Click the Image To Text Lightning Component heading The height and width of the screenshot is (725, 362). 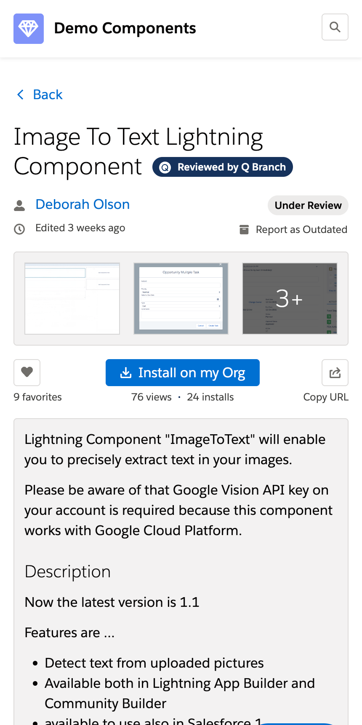pyautogui.click(x=138, y=151)
